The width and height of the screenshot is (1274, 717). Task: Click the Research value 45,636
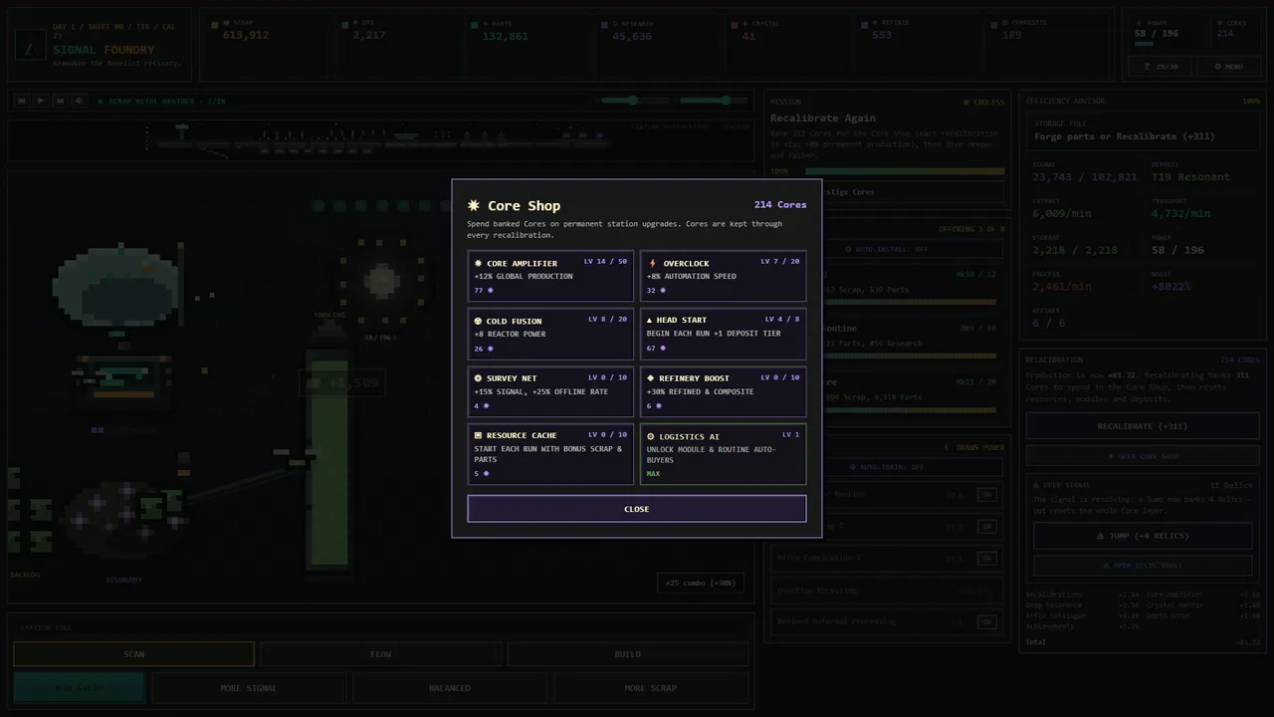pyautogui.click(x=632, y=36)
